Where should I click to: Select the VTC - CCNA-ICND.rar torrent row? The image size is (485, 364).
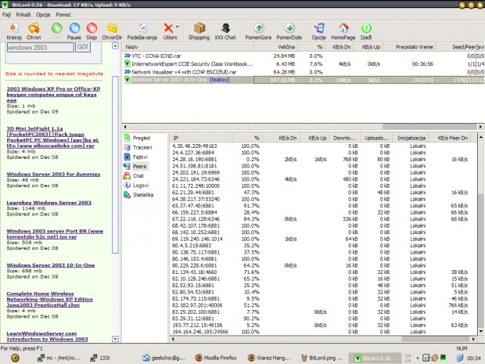tap(304, 56)
